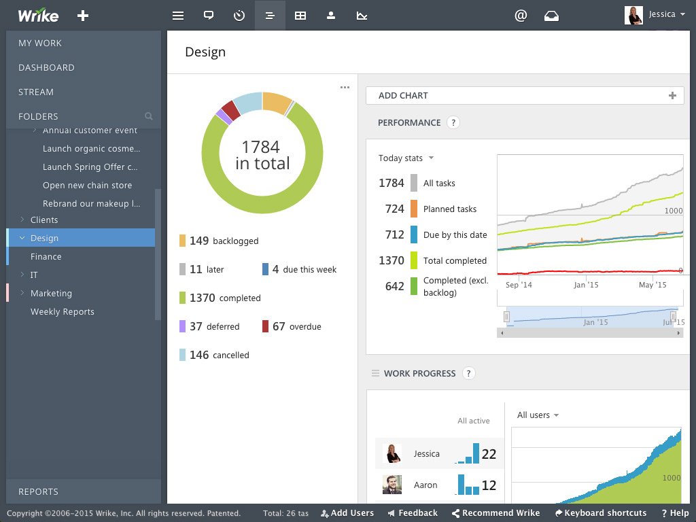Switch to the Dashboard section
696x522 pixels.
coord(47,67)
